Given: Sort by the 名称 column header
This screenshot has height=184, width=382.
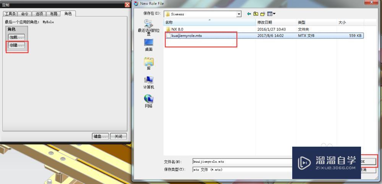Looking at the screenshot, I should [210, 22].
